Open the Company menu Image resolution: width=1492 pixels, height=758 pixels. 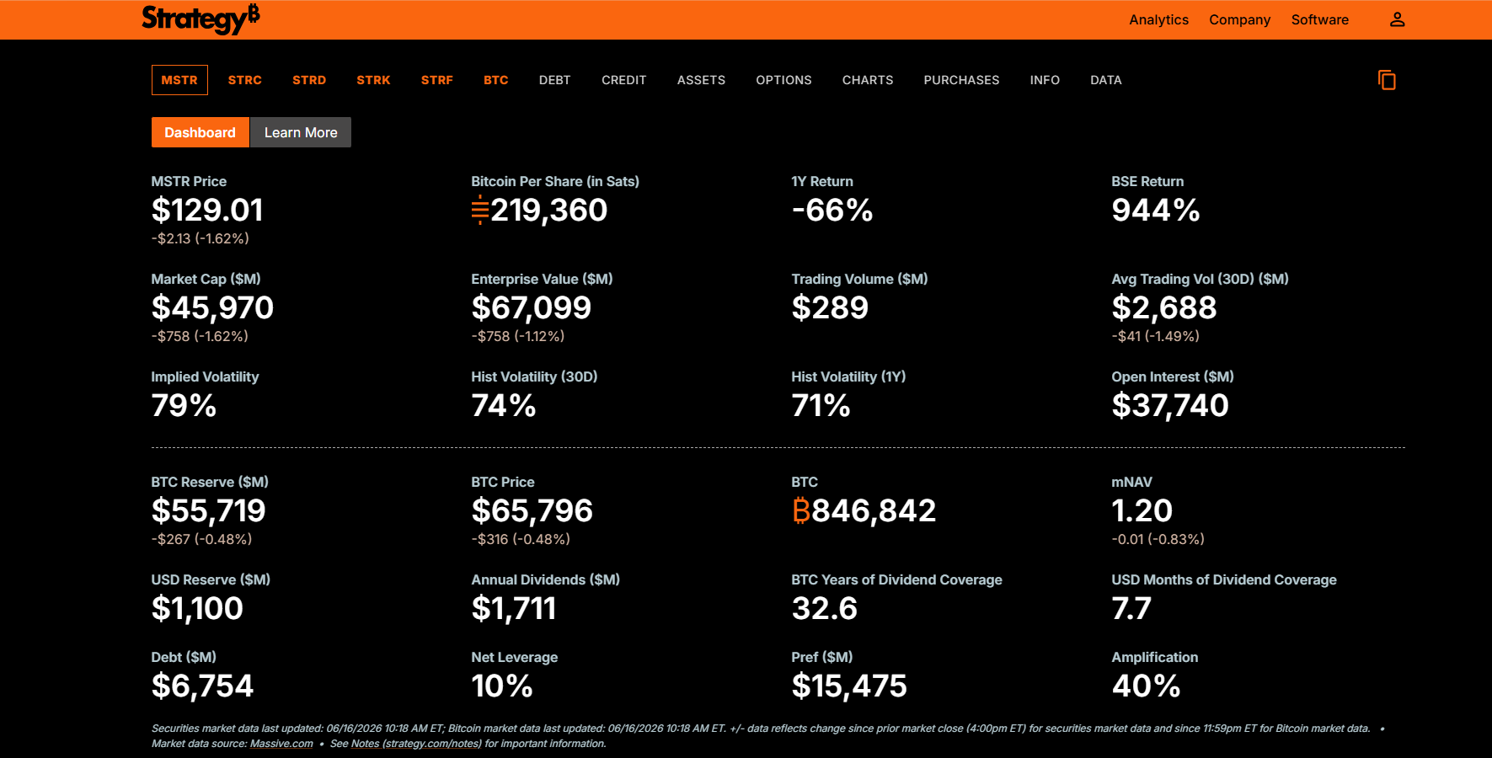click(1239, 19)
